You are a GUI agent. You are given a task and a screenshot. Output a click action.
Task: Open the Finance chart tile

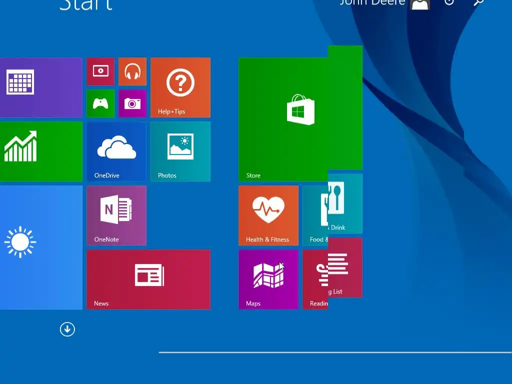pyautogui.click(x=41, y=151)
